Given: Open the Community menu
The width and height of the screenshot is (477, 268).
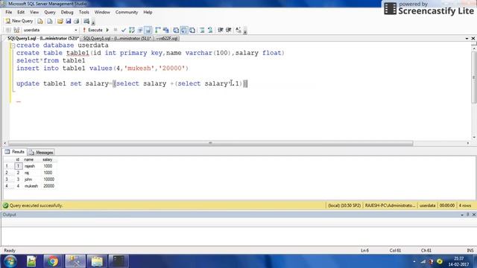Looking at the screenshot, I should [127, 12].
